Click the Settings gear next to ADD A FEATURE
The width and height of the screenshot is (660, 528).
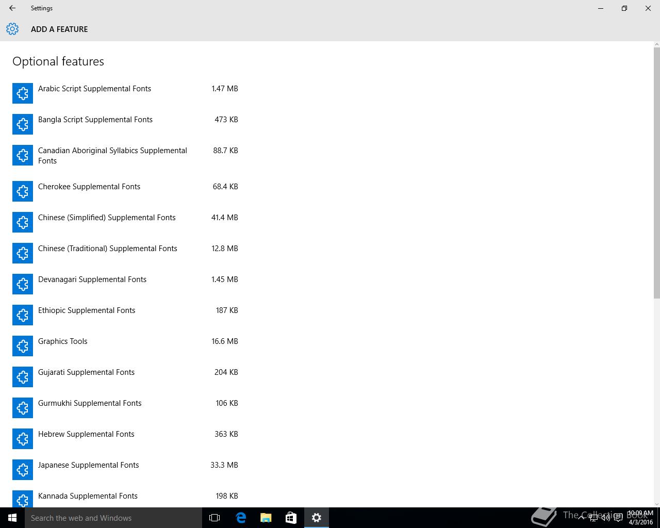click(12, 29)
